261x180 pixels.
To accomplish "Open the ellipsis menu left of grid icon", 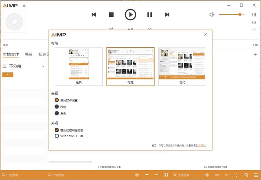I will click(157, 175).
